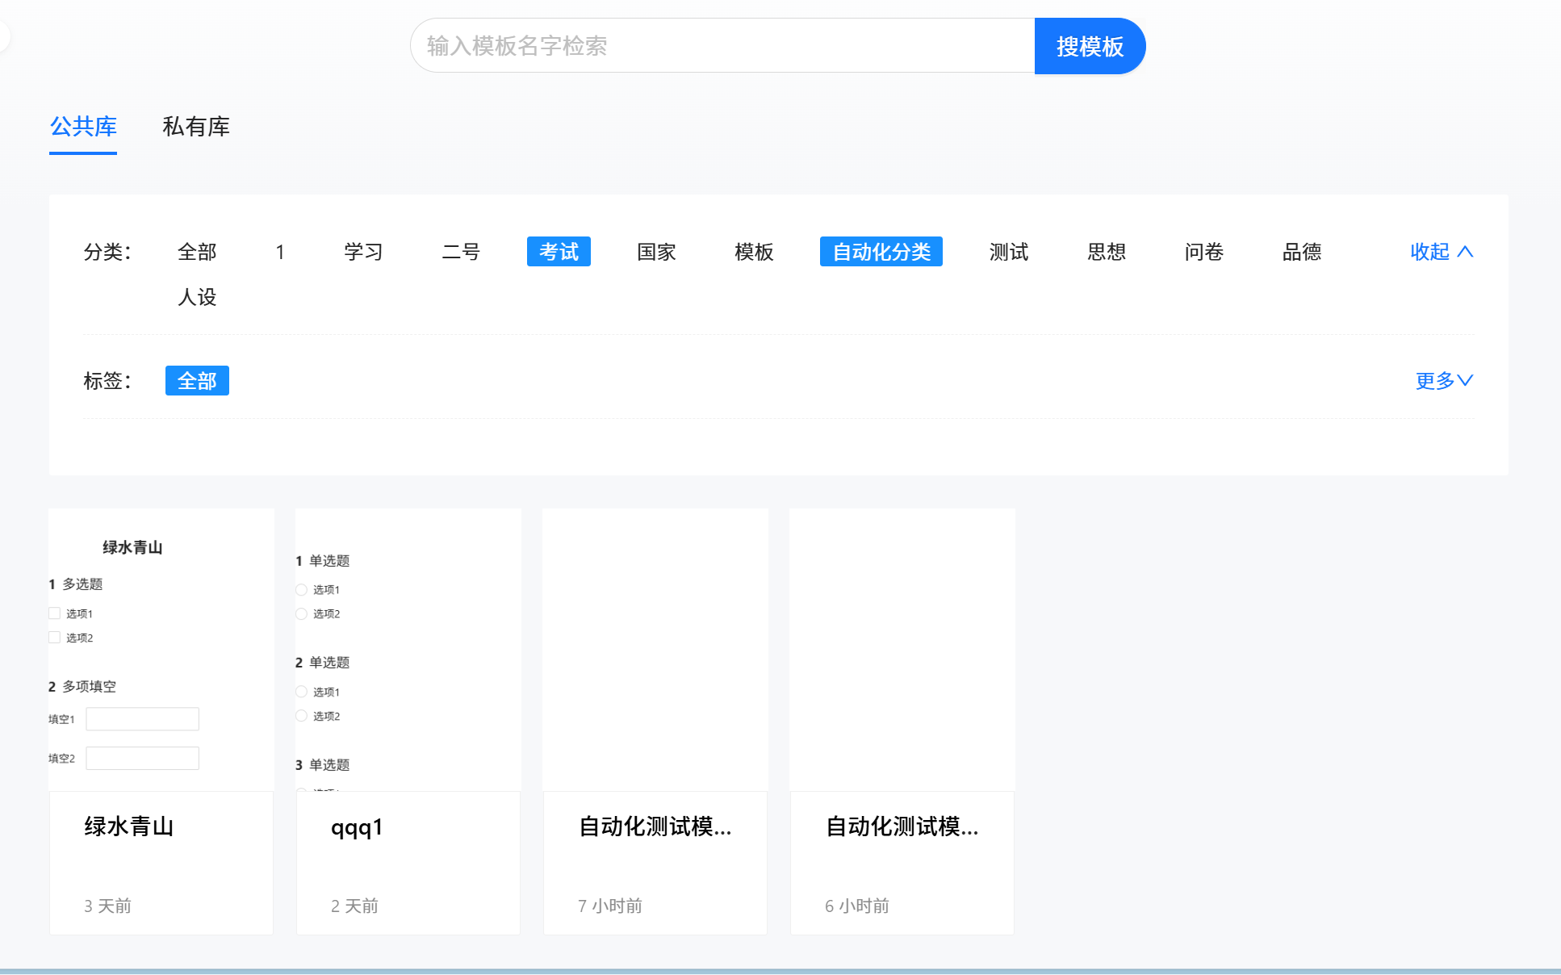
Task: Open the 绿水青山 template thumbnail
Action: point(161,650)
